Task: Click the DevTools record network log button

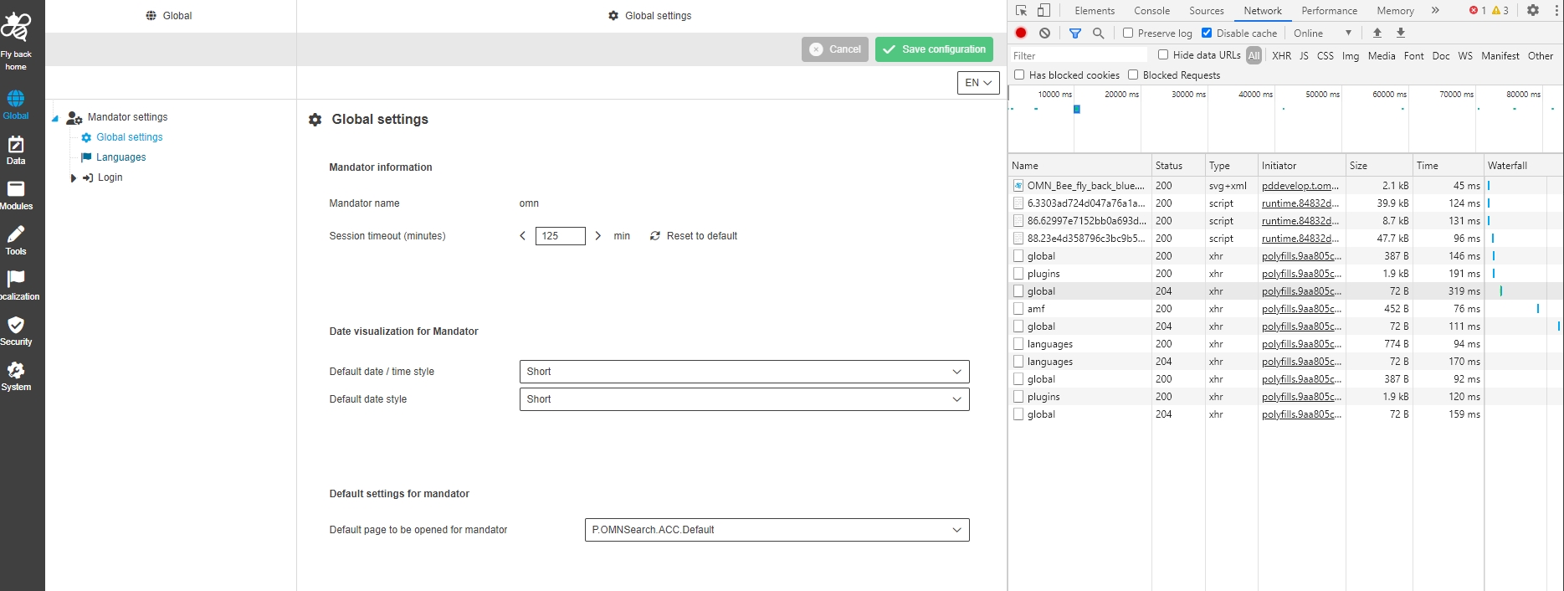Action: point(1021,33)
